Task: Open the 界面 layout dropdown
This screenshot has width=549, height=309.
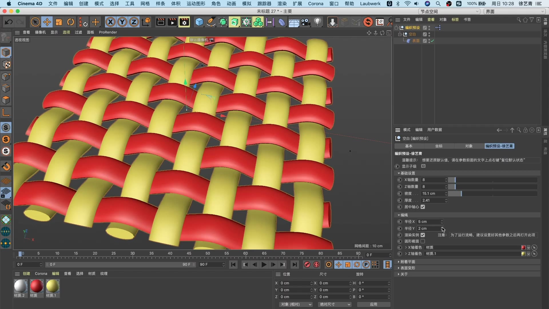Action: pyautogui.click(x=515, y=12)
